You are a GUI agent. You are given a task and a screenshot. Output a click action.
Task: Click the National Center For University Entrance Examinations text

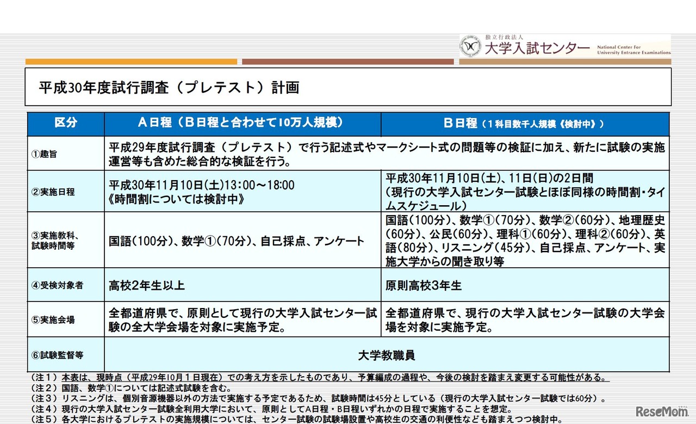point(633,50)
